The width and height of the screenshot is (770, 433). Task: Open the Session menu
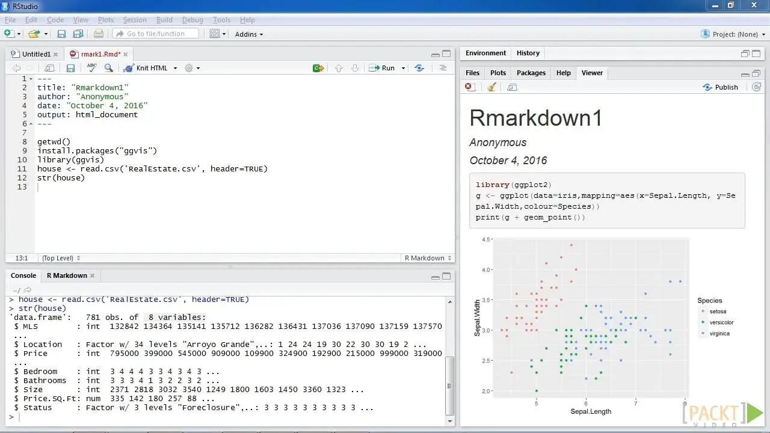tap(135, 20)
